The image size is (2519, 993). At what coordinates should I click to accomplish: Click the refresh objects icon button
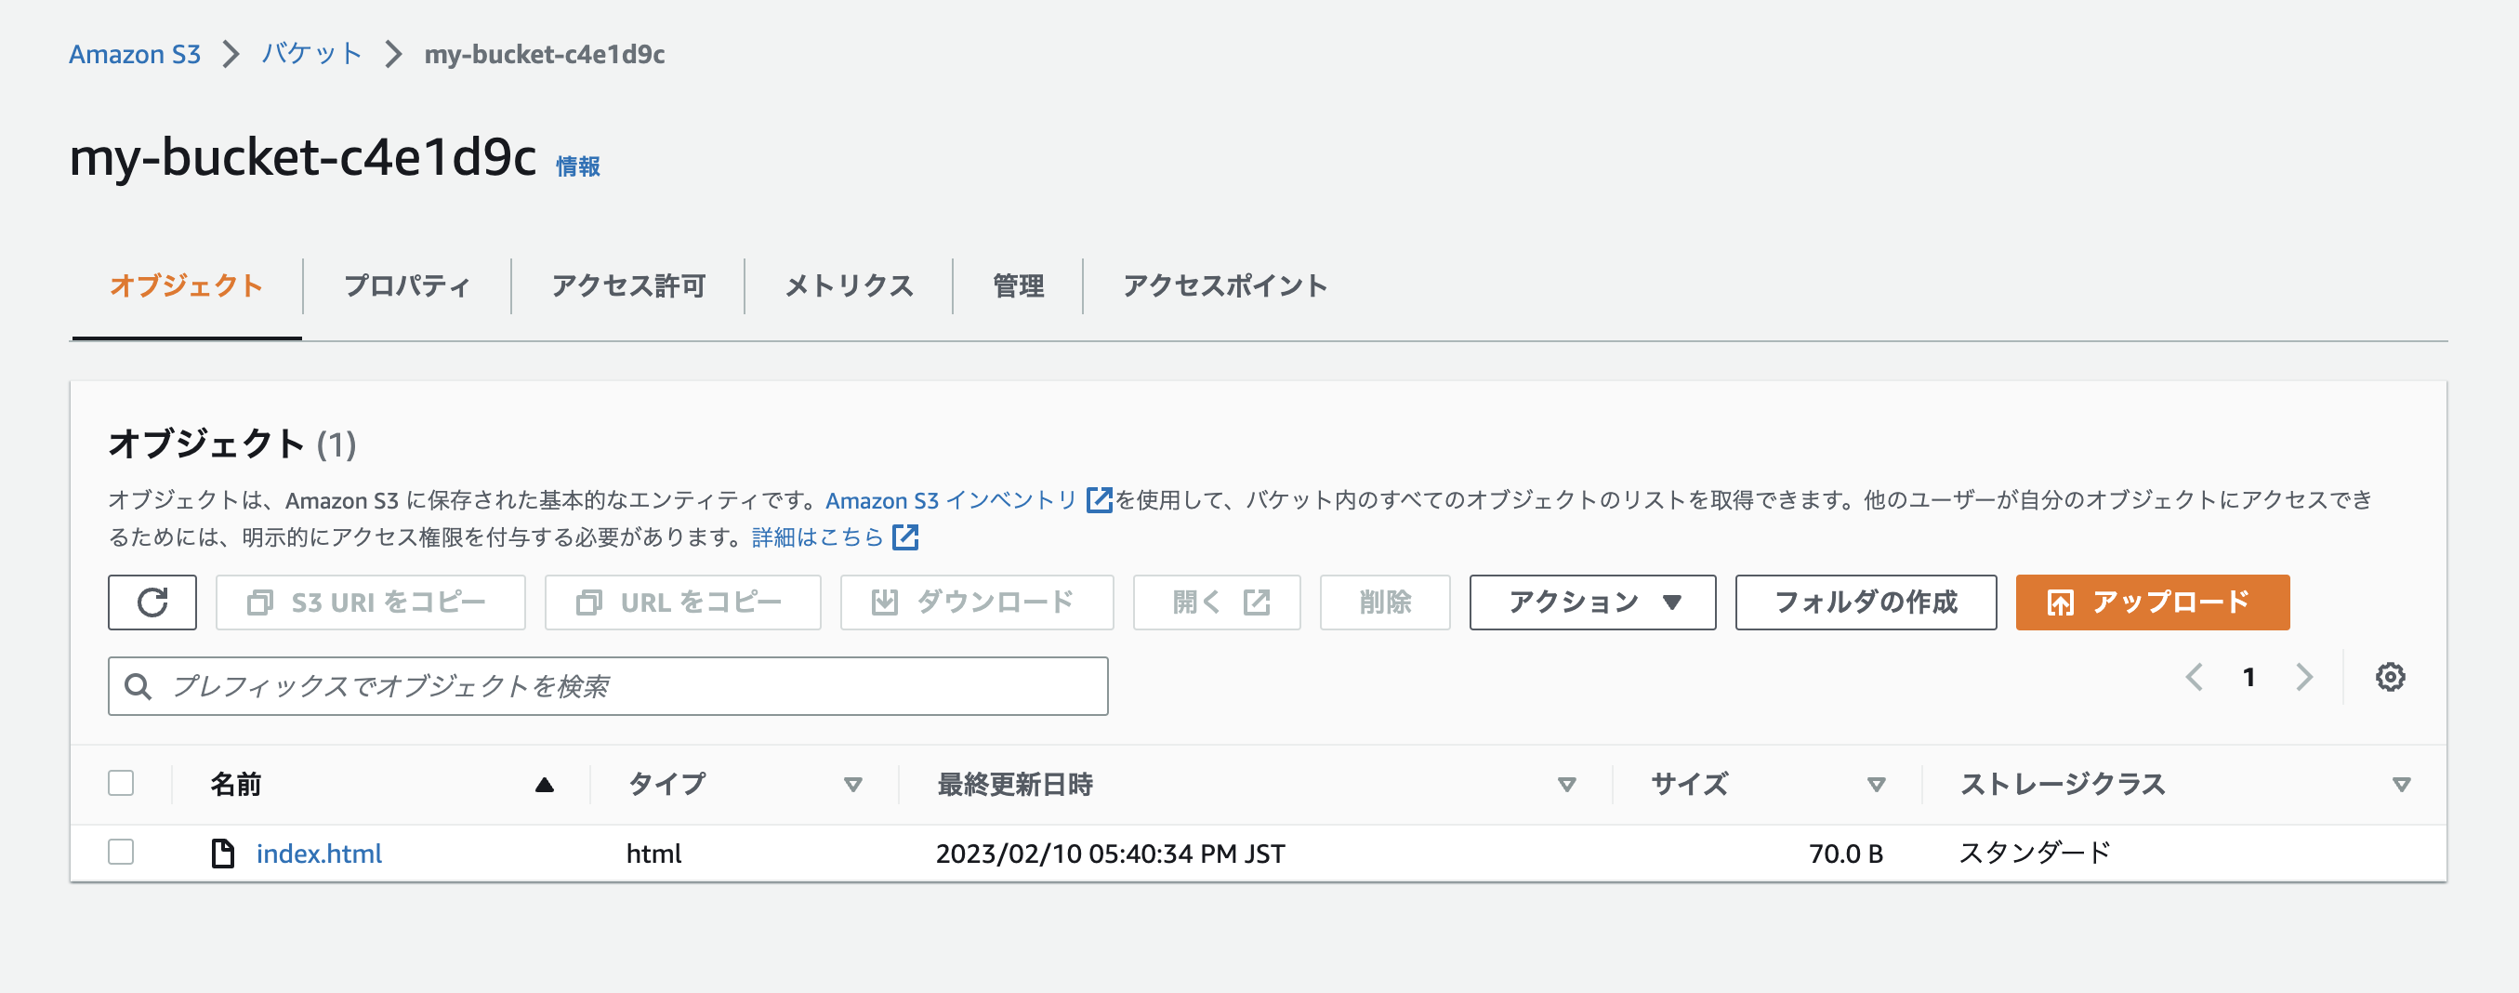click(152, 602)
